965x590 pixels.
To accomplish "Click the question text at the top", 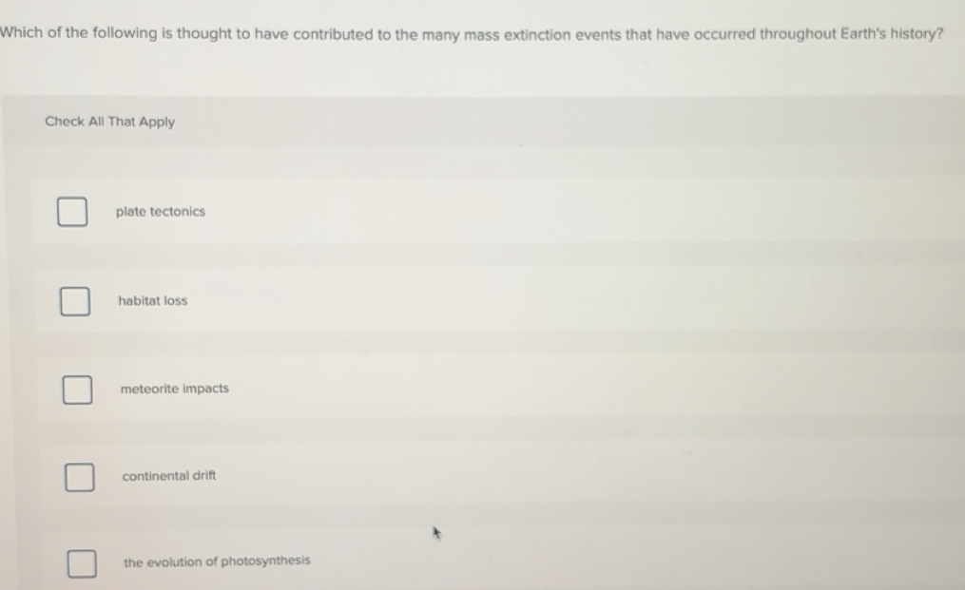I will pos(471,32).
